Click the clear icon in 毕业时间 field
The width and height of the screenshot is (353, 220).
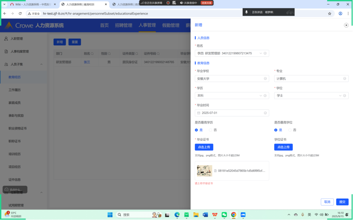(x=265, y=113)
